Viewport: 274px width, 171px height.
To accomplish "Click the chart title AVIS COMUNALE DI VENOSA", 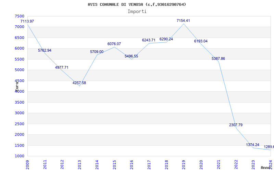I will [x=137, y=4].
